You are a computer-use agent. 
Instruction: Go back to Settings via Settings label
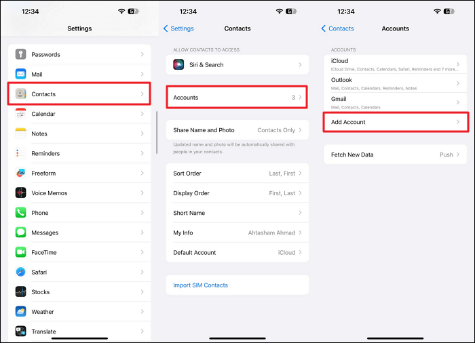pyautogui.click(x=182, y=28)
